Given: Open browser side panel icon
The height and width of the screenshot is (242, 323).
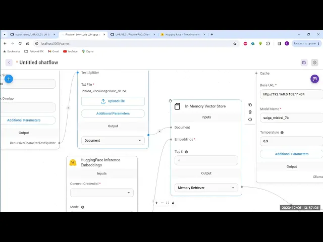Looking at the screenshot, I should click(x=279, y=43).
